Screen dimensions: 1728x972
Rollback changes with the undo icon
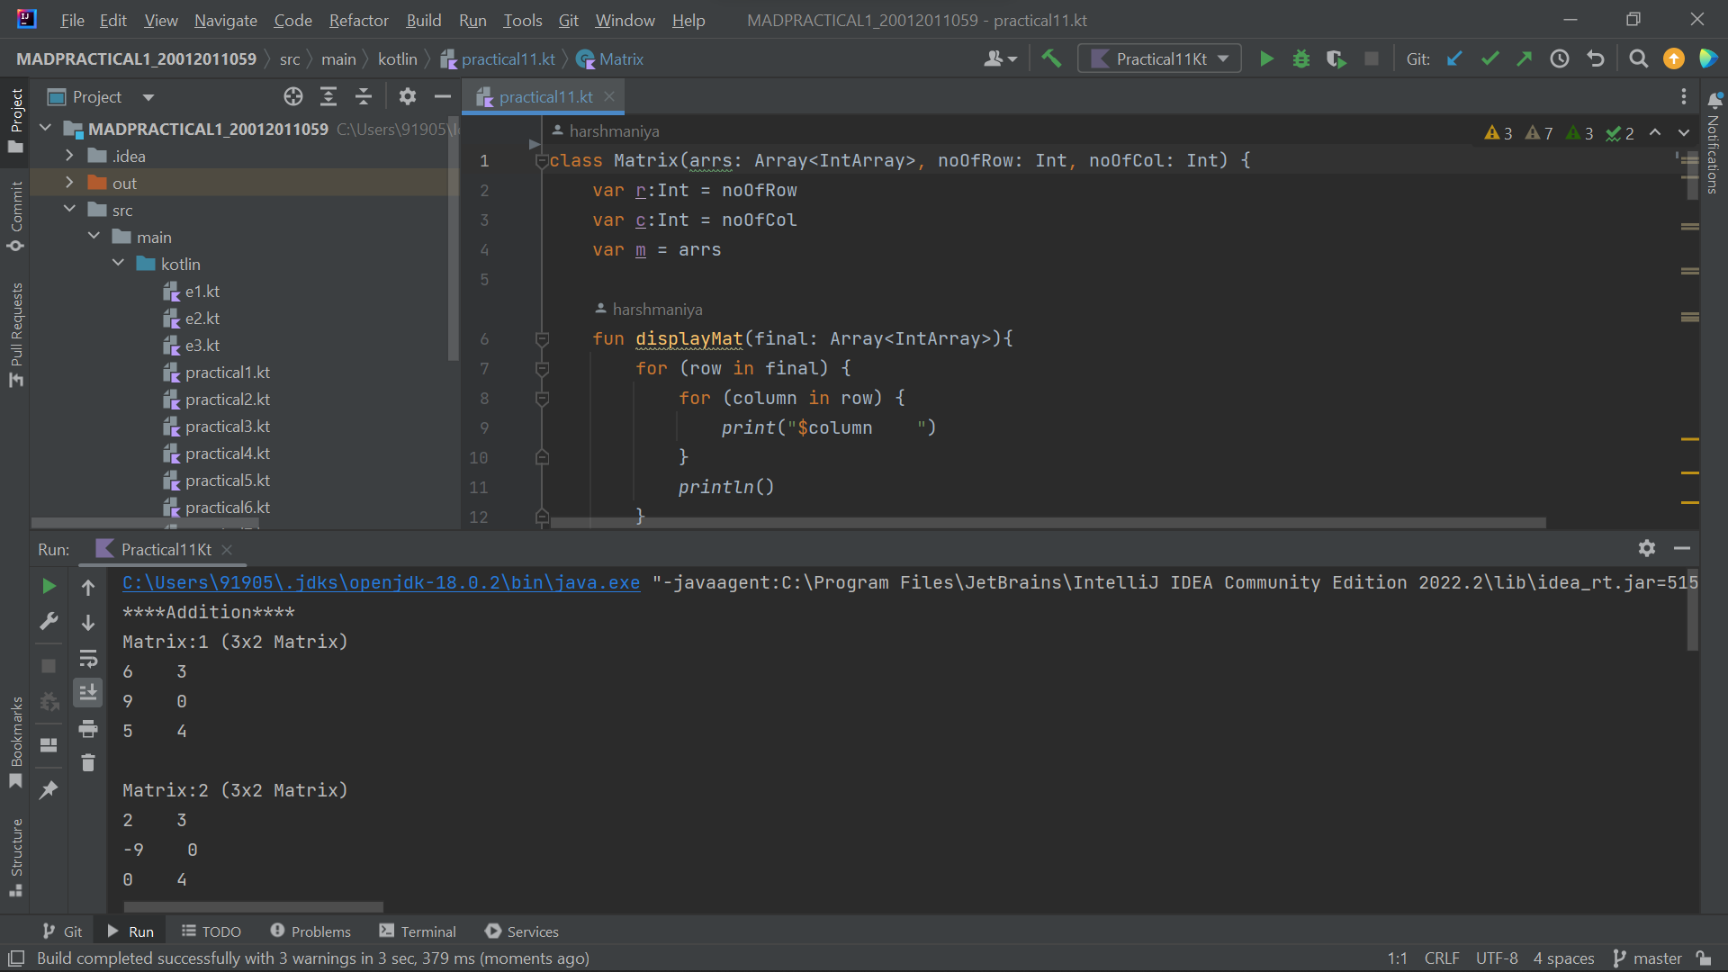coord(1596,59)
